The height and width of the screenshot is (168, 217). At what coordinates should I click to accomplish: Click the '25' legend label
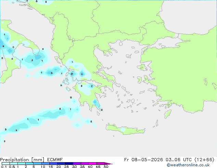[x=66, y=167]
